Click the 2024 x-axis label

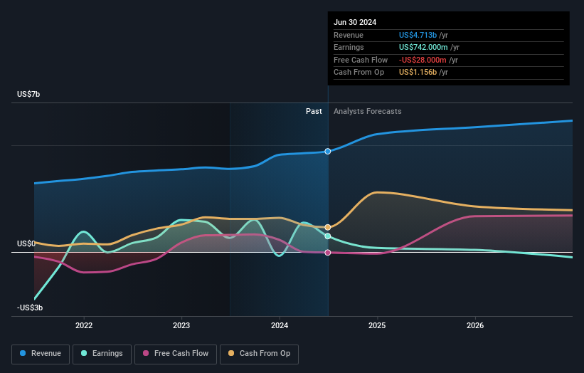(x=280, y=325)
